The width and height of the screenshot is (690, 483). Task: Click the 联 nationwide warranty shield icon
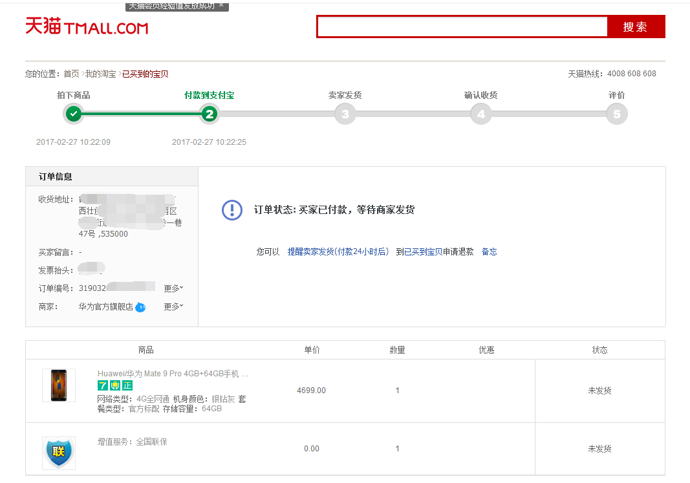point(59,453)
